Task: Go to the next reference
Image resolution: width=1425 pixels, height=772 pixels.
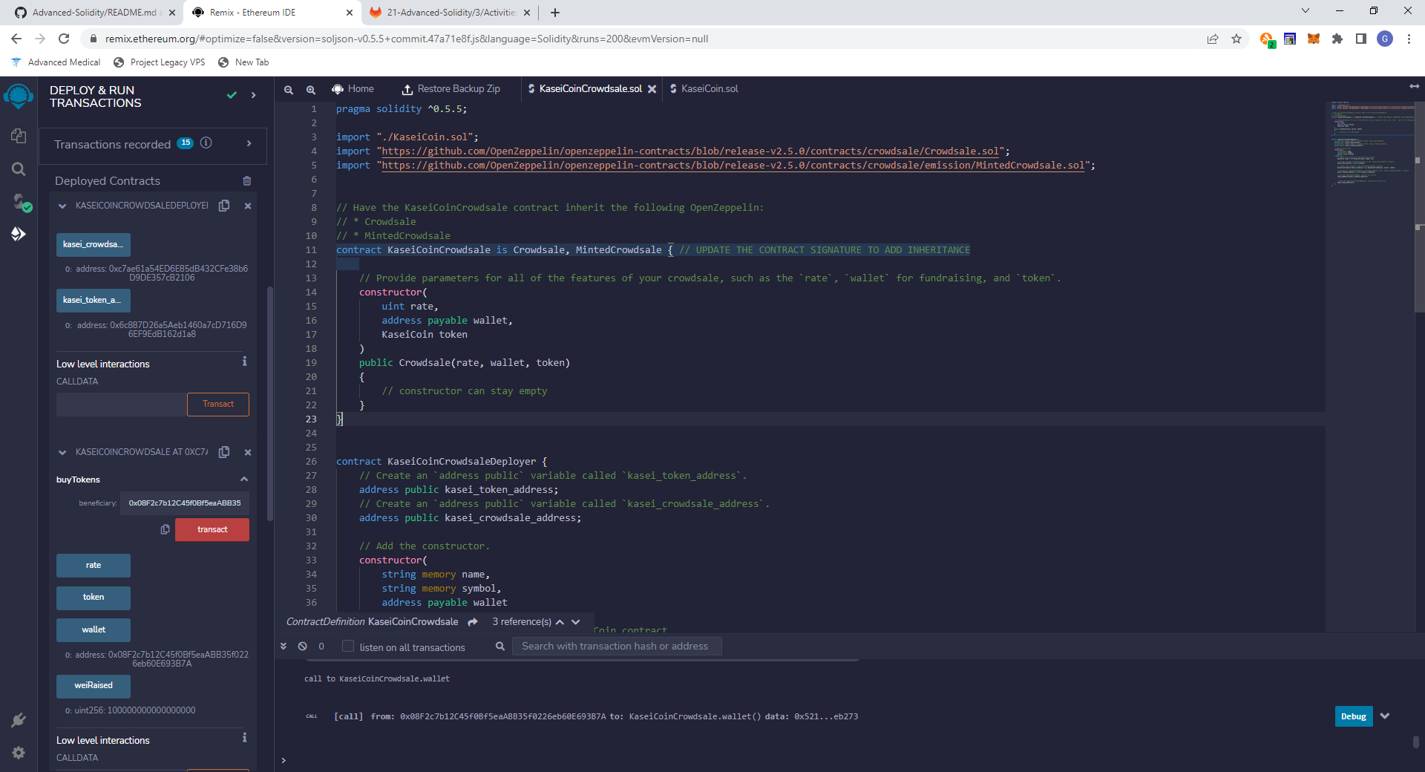Action: point(576,622)
